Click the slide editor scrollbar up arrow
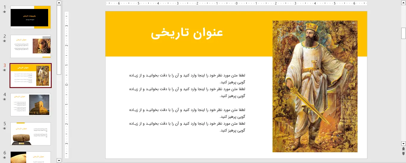Image resolution: width=406 pixels, height=163 pixels. [403, 3]
